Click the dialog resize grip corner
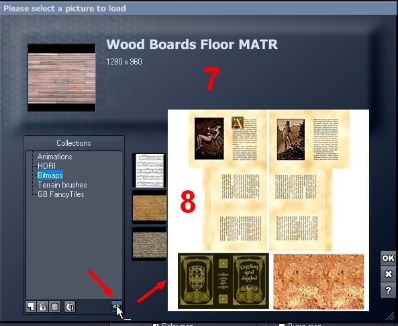The height and width of the screenshot is (326, 398). pyautogui.click(x=391, y=316)
